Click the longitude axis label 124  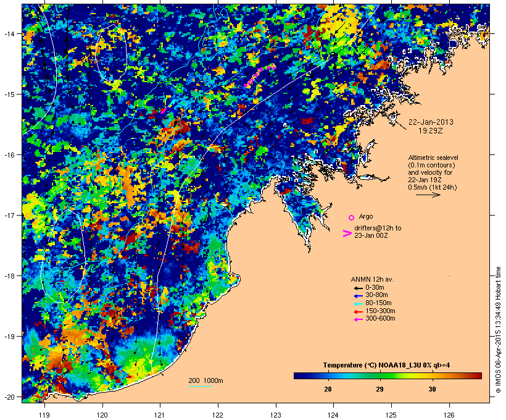(333, 415)
